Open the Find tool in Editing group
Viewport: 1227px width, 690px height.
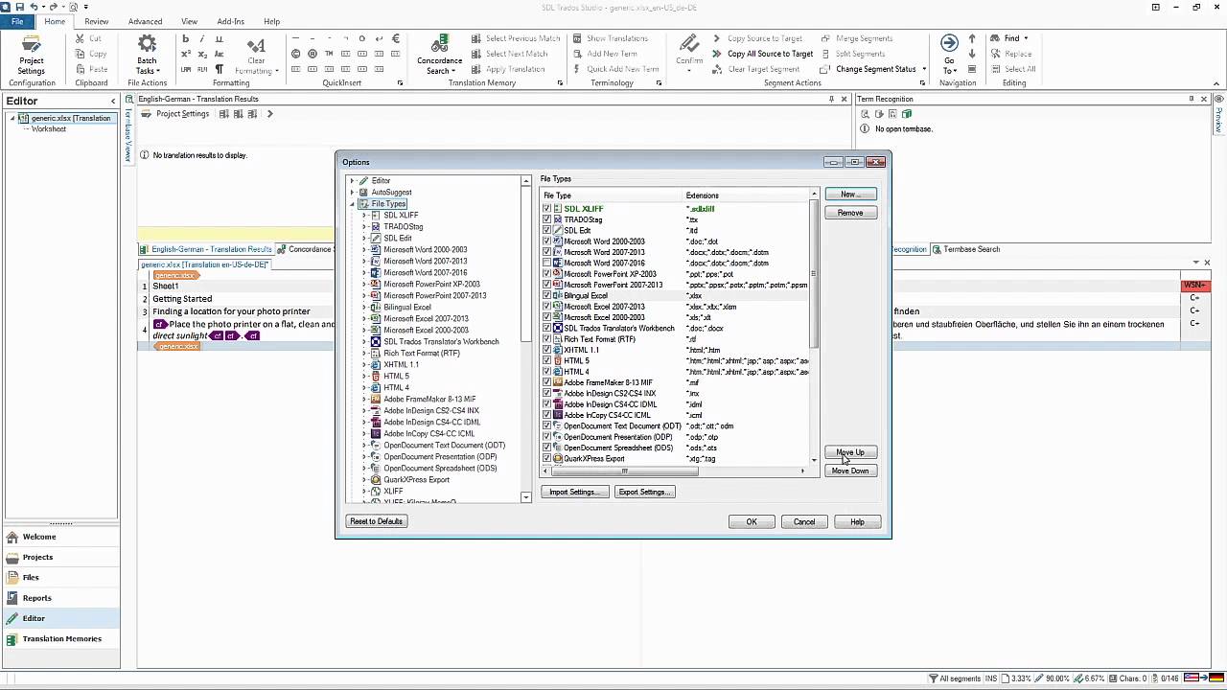[1010, 38]
